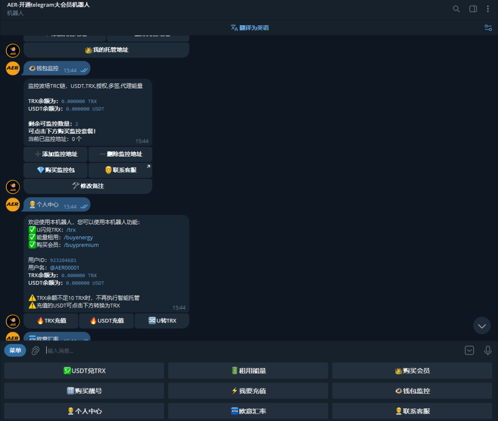Click the paperclip attachment icon
498x421 pixels.
click(35, 350)
